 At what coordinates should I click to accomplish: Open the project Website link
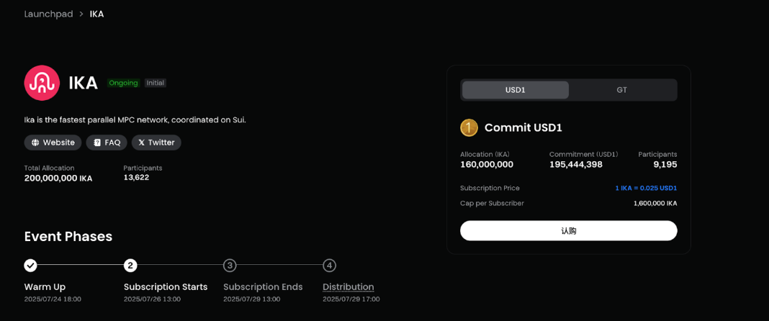(x=53, y=143)
